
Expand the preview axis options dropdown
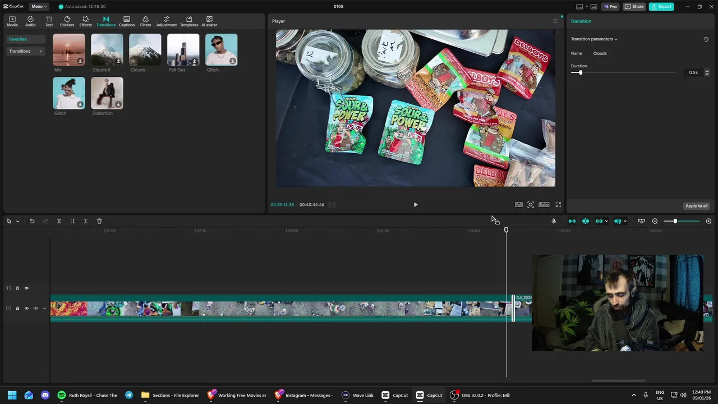tap(625, 221)
